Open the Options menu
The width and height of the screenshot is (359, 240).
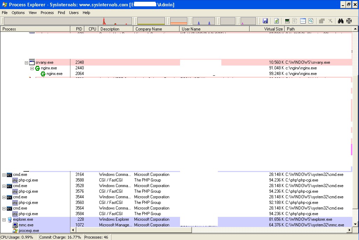(x=18, y=13)
